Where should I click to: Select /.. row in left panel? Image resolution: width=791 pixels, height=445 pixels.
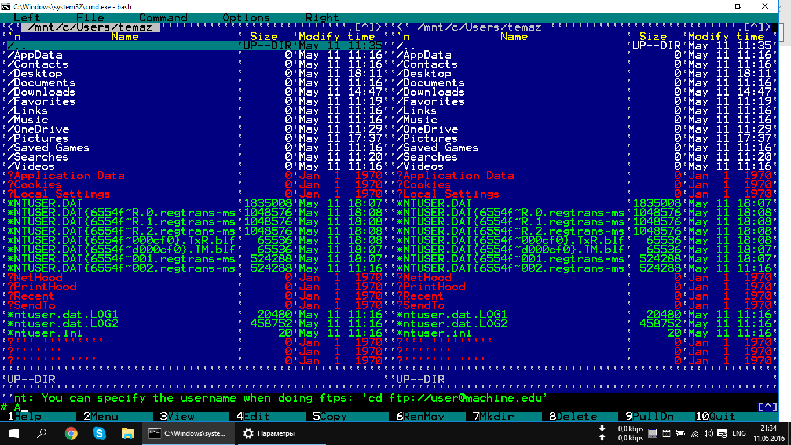coord(195,46)
